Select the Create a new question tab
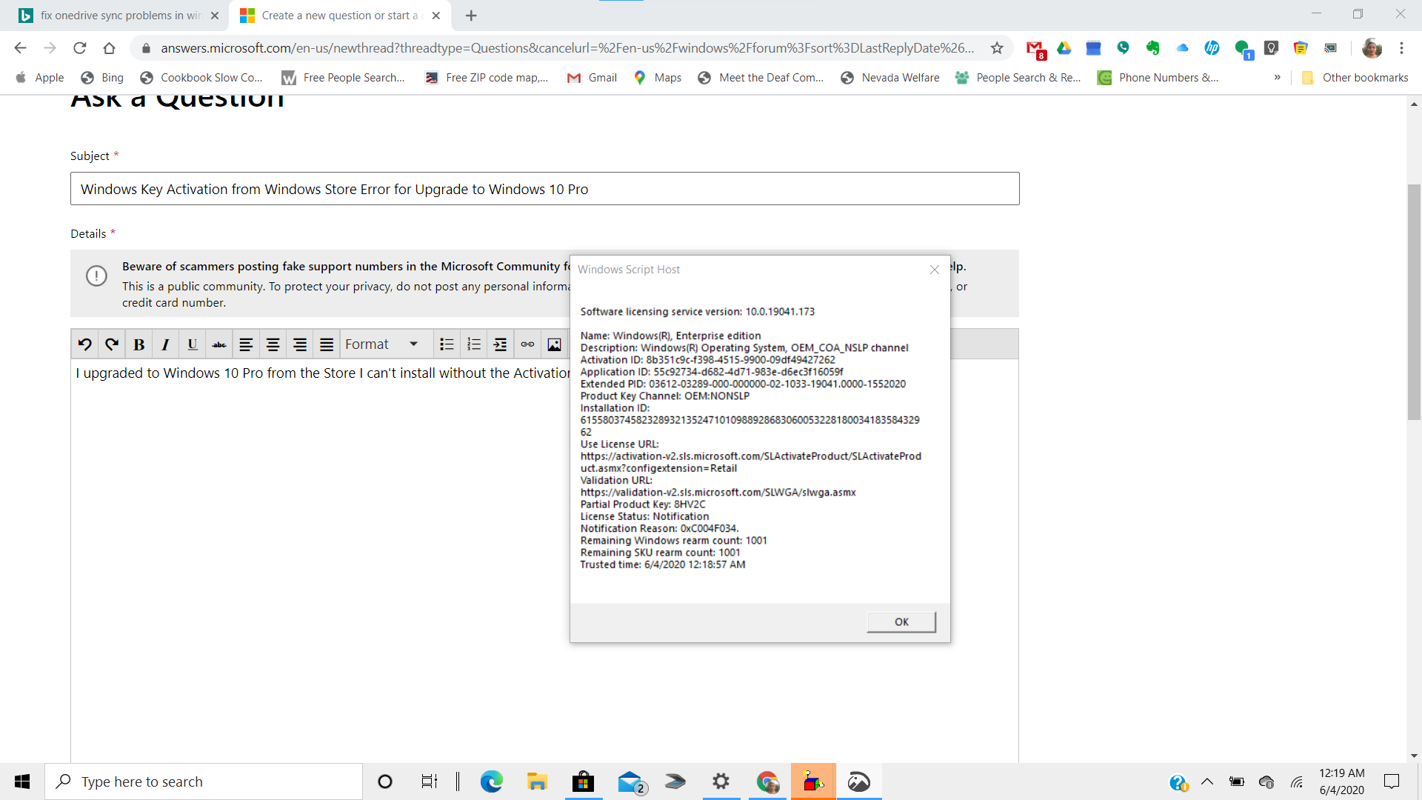Screen dimensions: 1422x800 point(341,16)
